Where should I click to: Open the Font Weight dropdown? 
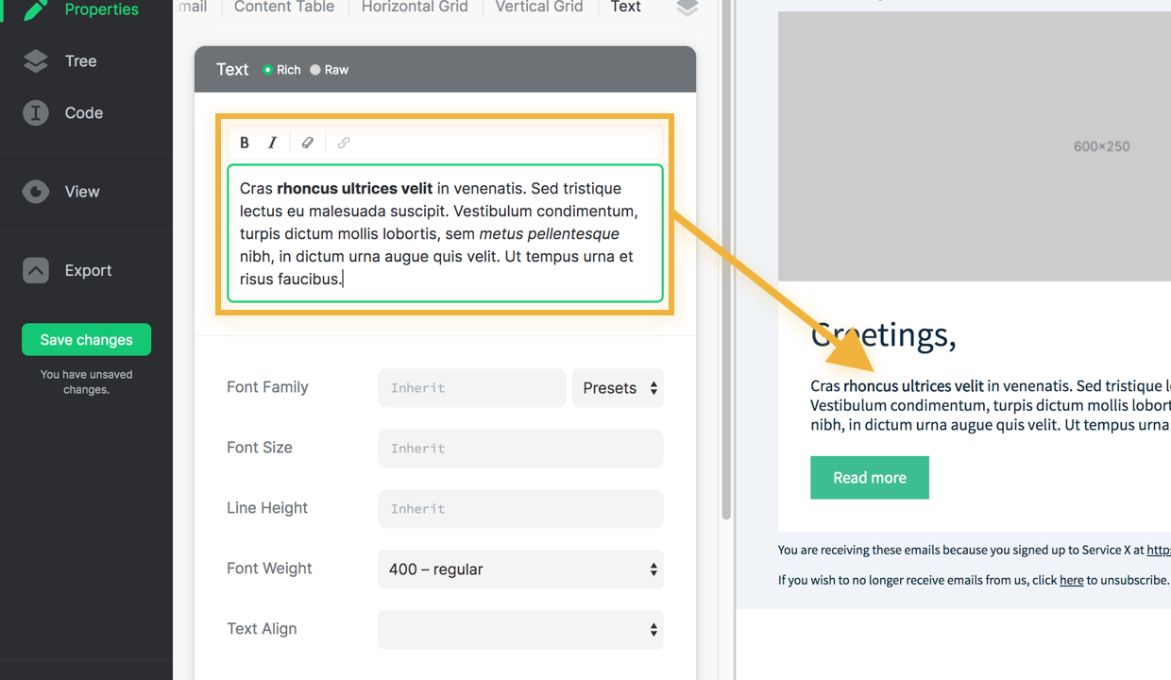point(520,569)
